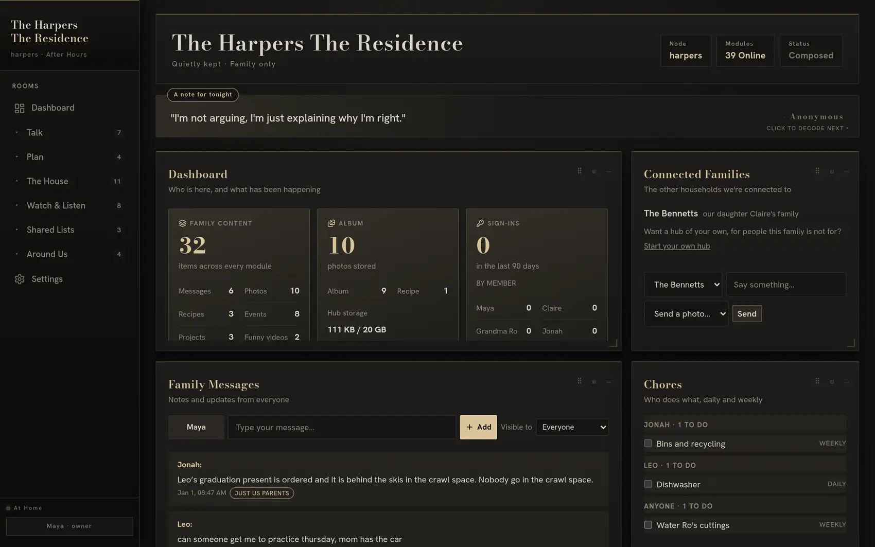The width and height of the screenshot is (875, 547).
Task: Pop out the Dashboard panel
Action: tap(594, 171)
